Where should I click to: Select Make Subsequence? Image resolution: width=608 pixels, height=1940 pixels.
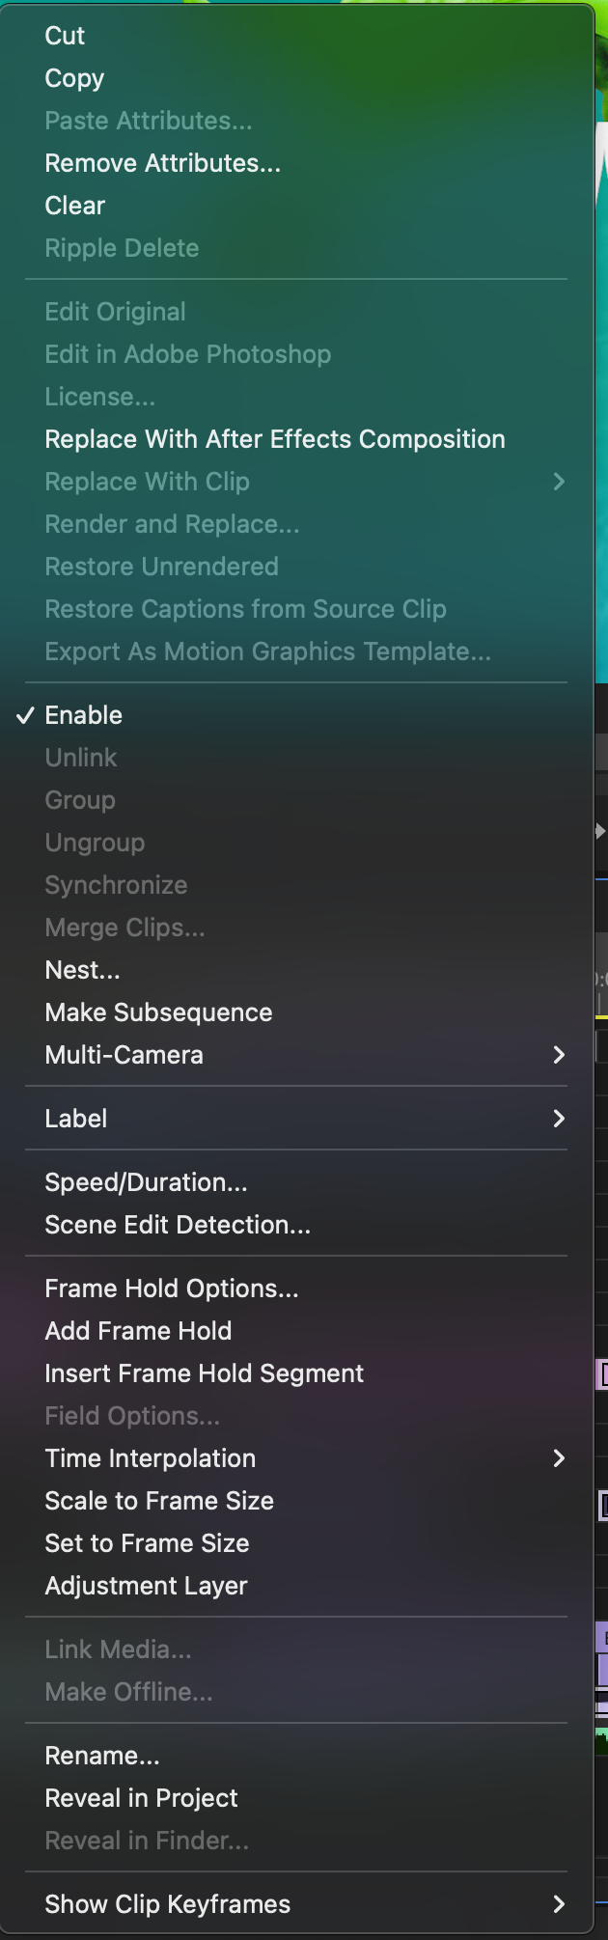pos(158,1012)
